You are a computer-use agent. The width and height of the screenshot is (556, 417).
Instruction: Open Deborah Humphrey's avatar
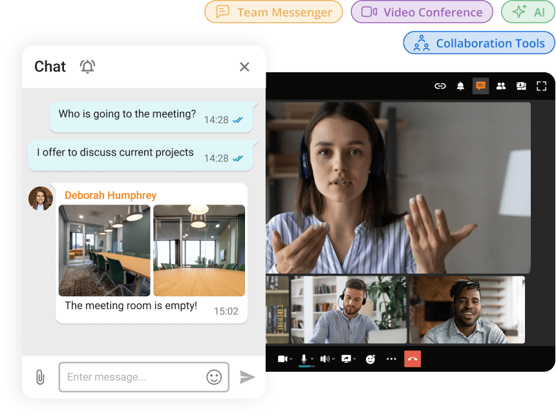[41, 199]
